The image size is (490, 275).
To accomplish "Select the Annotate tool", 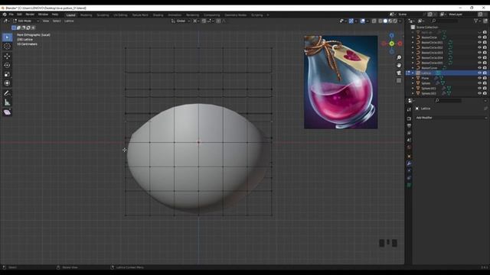I will (x=7, y=93).
